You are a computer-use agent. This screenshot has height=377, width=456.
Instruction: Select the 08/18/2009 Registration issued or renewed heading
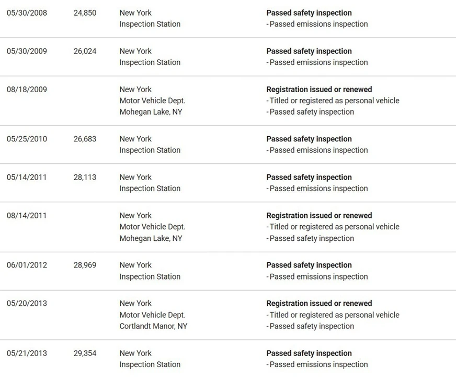point(319,90)
